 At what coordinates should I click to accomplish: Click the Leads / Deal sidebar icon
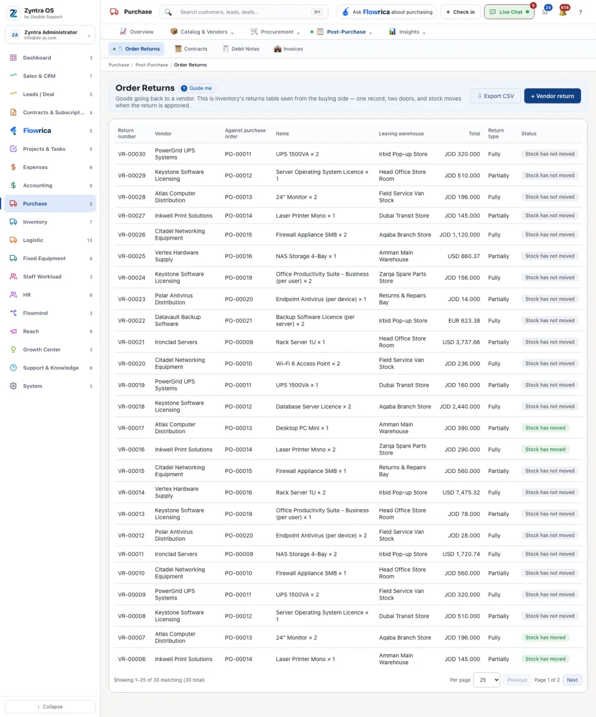click(13, 94)
